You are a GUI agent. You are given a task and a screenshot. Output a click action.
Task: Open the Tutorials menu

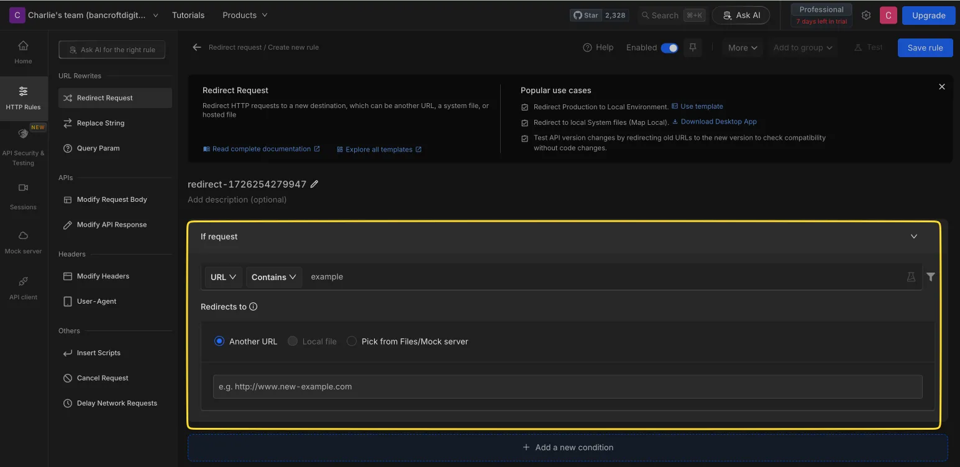(188, 14)
